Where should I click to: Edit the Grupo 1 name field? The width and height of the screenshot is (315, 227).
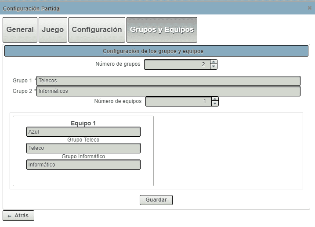click(x=168, y=81)
